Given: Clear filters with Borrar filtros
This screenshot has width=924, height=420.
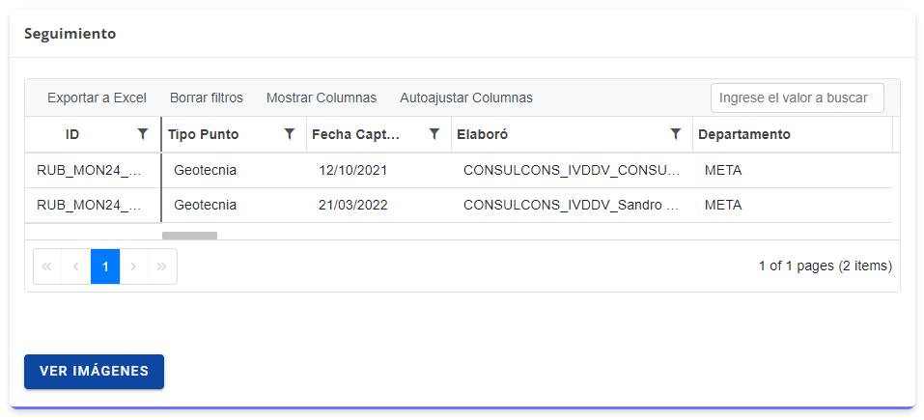Looking at the screenshot, I should tap(207, 98).
